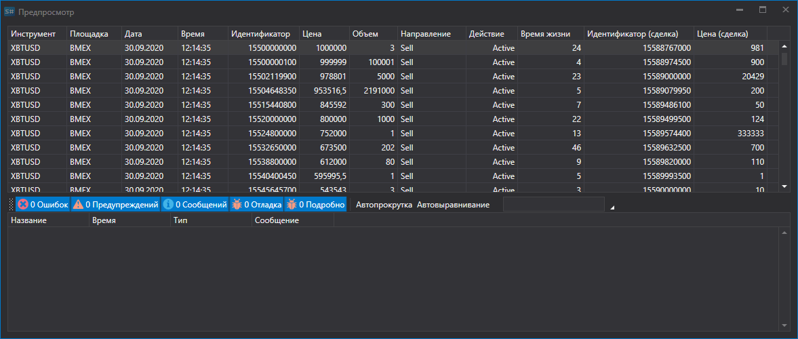Click the Сообщение log column header
The image size is (798, 339).
(293, 220)
